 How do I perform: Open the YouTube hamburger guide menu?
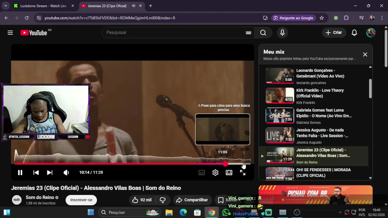(10, 33)
